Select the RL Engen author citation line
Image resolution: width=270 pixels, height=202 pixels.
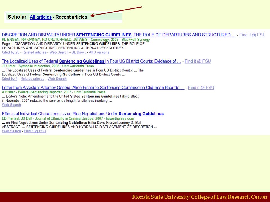[x=76, y=40]
